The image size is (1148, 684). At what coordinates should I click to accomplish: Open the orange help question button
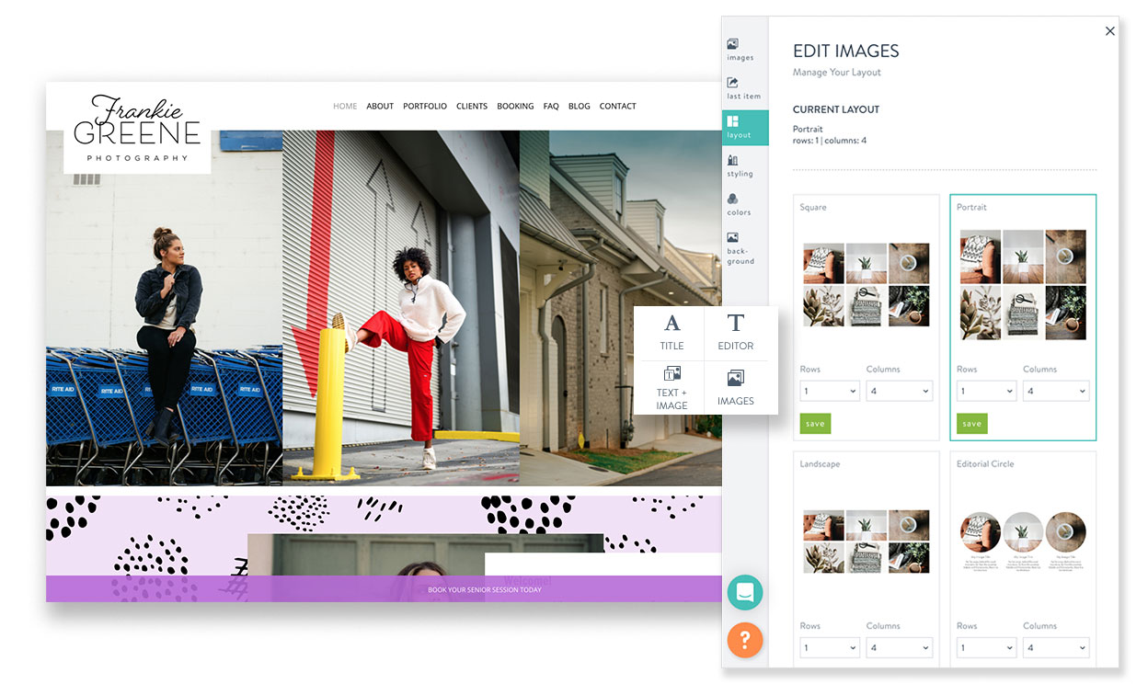tap(745, 640)
